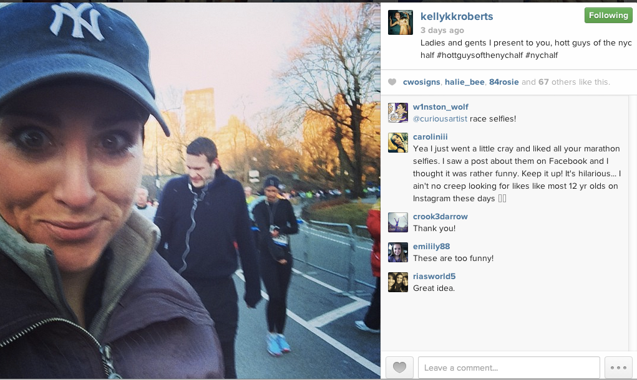
Task: Click the race selfie photo
Action: click(190, 191)
